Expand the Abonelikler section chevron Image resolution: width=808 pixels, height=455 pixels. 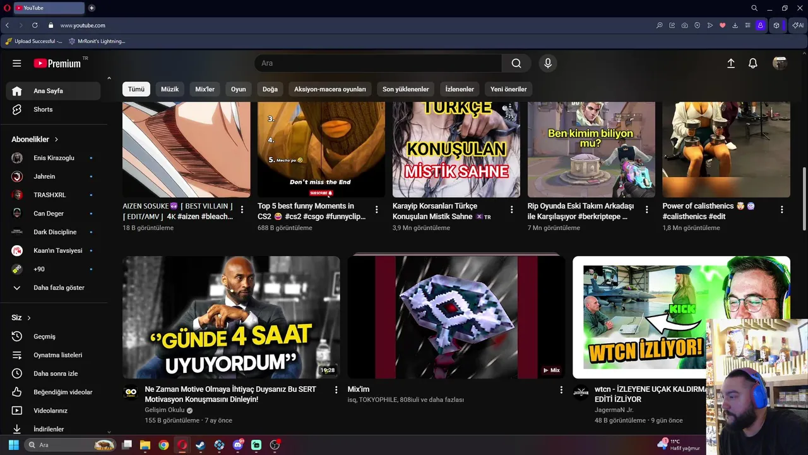coord(56,139)
